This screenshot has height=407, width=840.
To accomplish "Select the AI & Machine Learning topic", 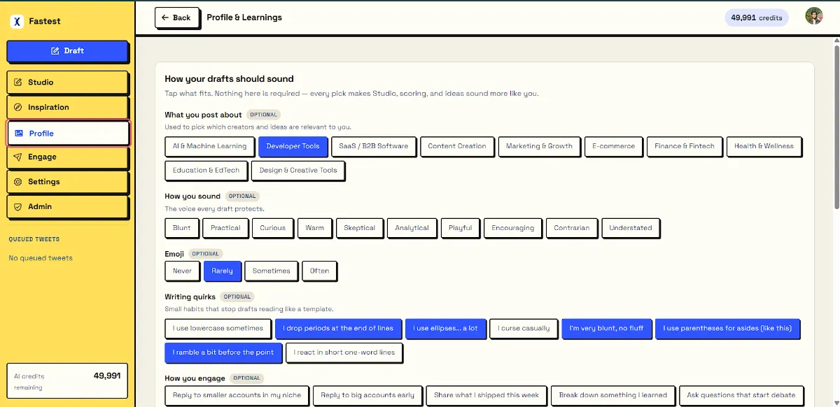I will (x=209, y=147).
